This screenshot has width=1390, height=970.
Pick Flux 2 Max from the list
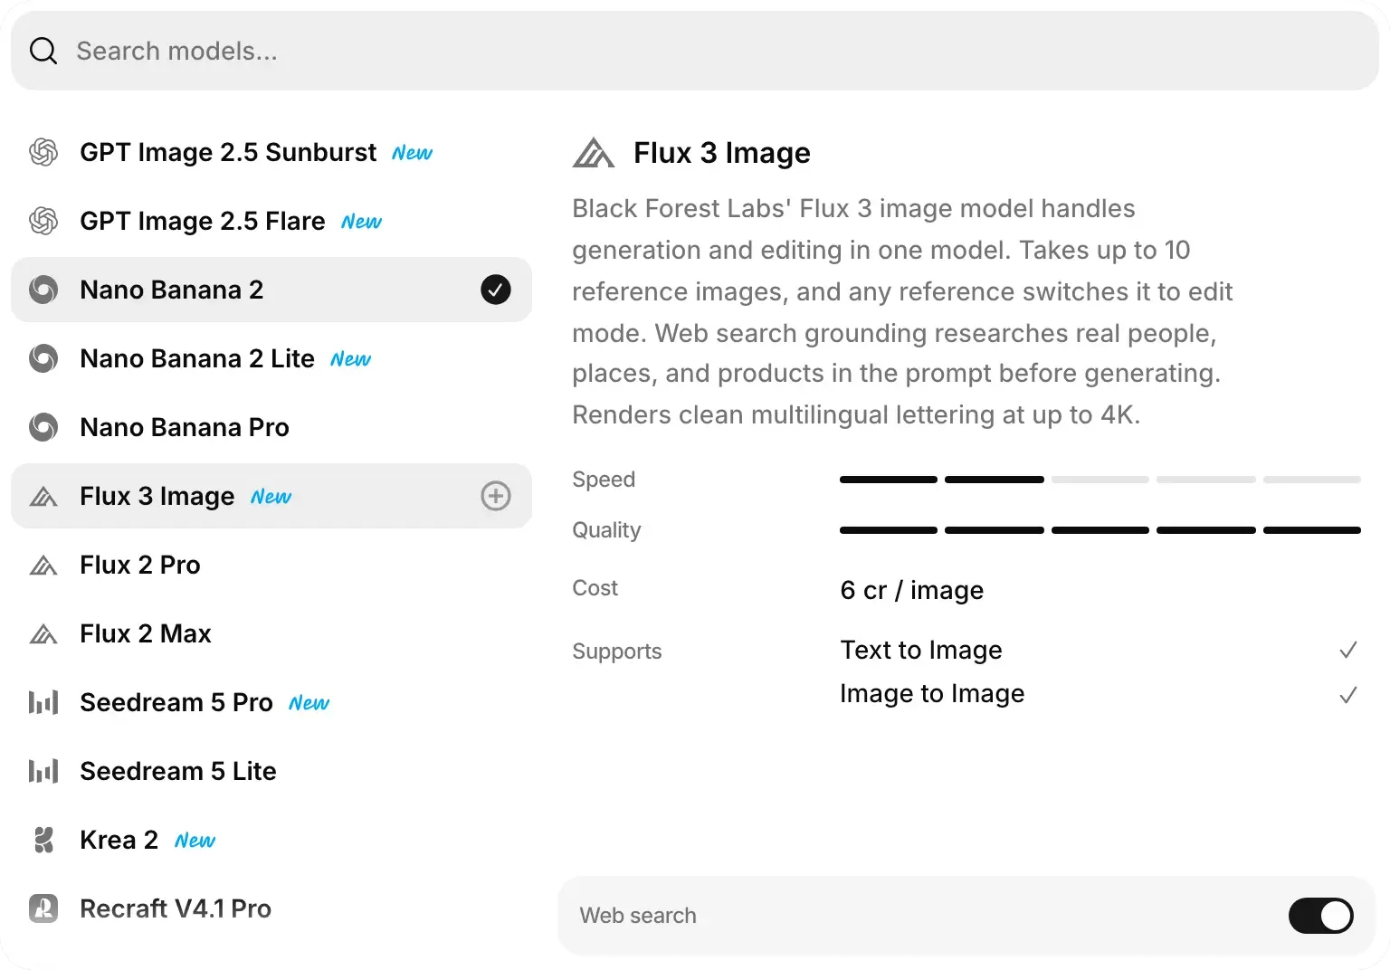(x=271, y=633)
